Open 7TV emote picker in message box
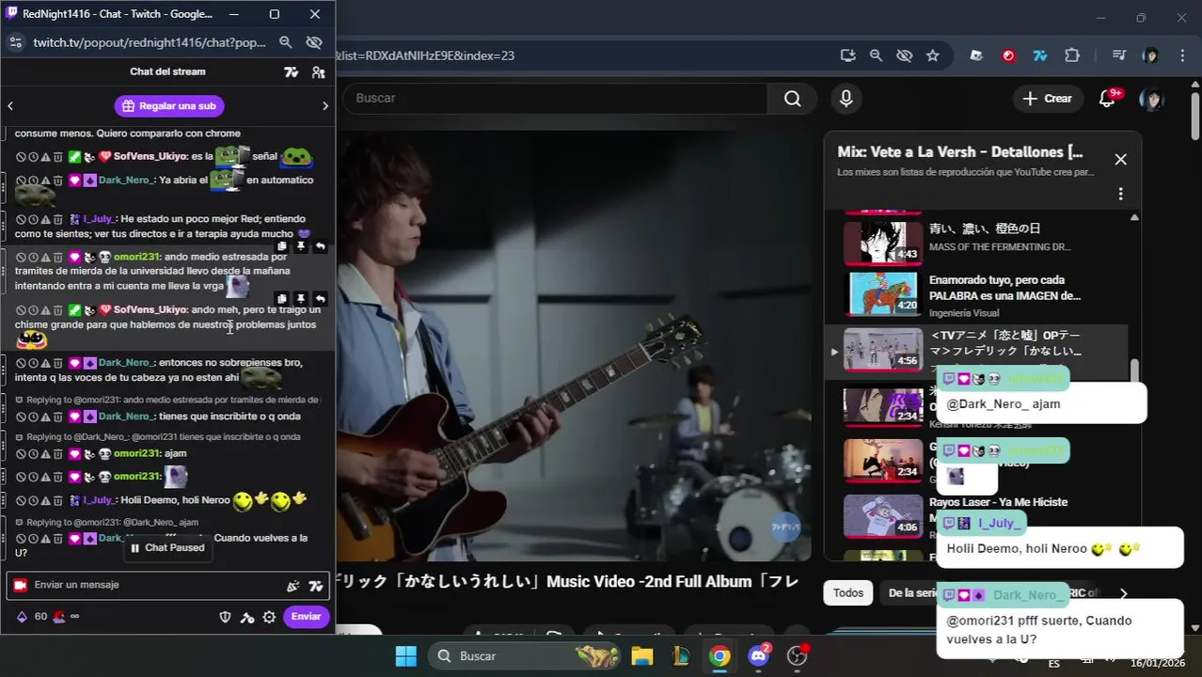Viewport: 1202px width, 677px height. 315,586
